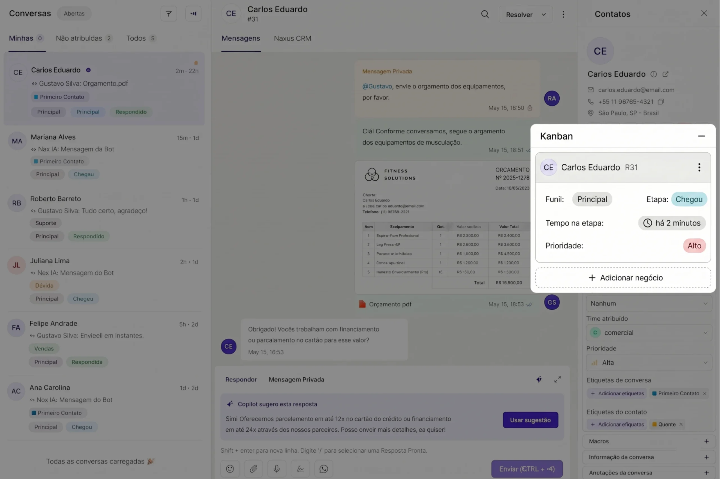Click the Alto priority badge in Kanban
This screenshot has width=720, height=479.
pos(694,246)
